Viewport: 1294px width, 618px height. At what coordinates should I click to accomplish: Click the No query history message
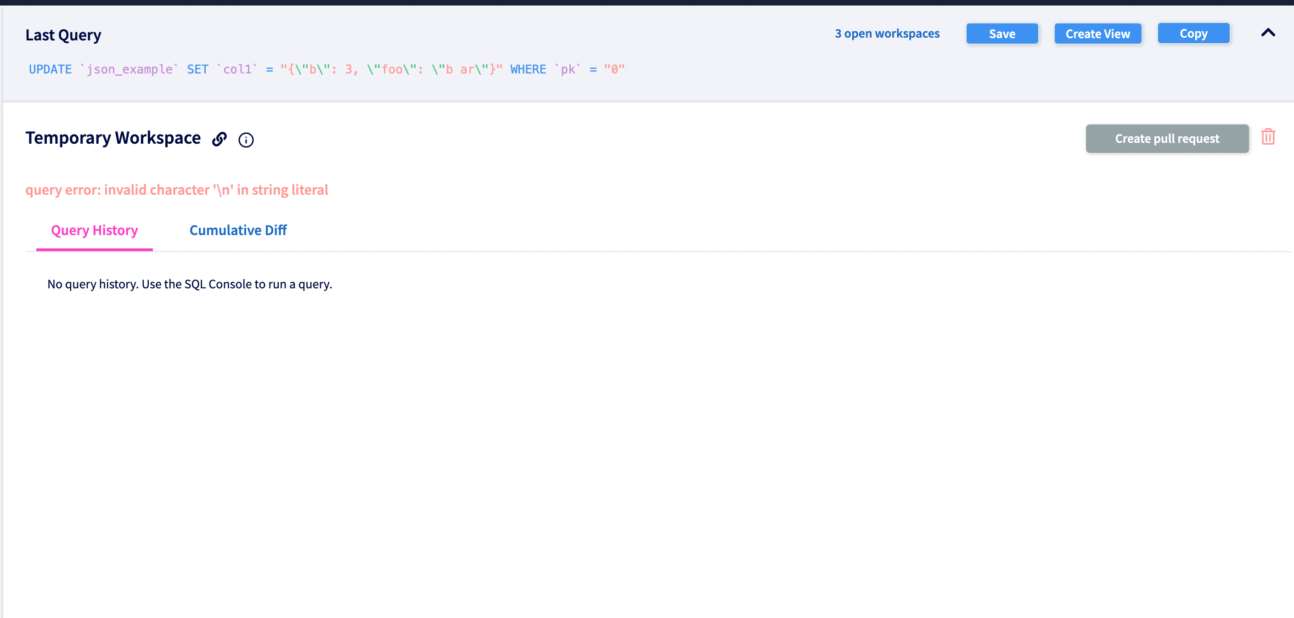pyautogui.click(x=189, y=284)
